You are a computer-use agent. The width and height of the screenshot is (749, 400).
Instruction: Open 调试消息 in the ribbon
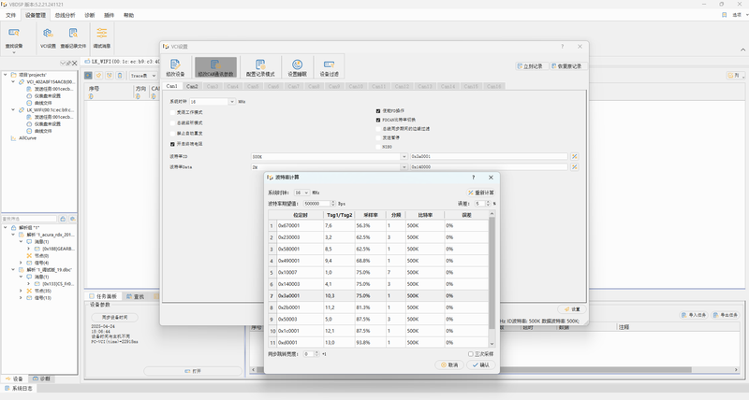[x=102, y=38]
